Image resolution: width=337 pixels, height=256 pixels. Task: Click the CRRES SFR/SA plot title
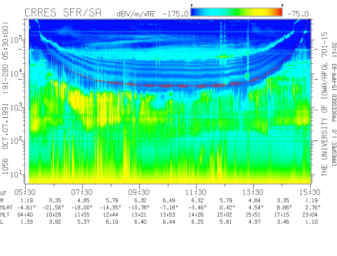pyautogui.click(x=63, y=13)
